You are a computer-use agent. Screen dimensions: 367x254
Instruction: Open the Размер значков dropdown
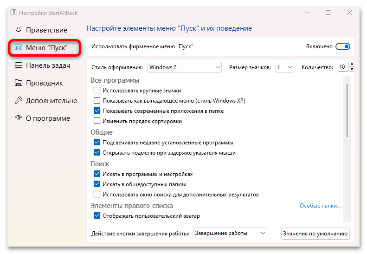[284, 67]
